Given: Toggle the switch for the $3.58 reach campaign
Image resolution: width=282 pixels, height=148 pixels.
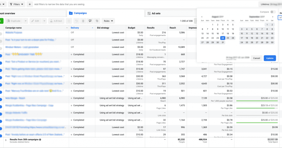Looking at the screenshot, I should click(1, 99).
